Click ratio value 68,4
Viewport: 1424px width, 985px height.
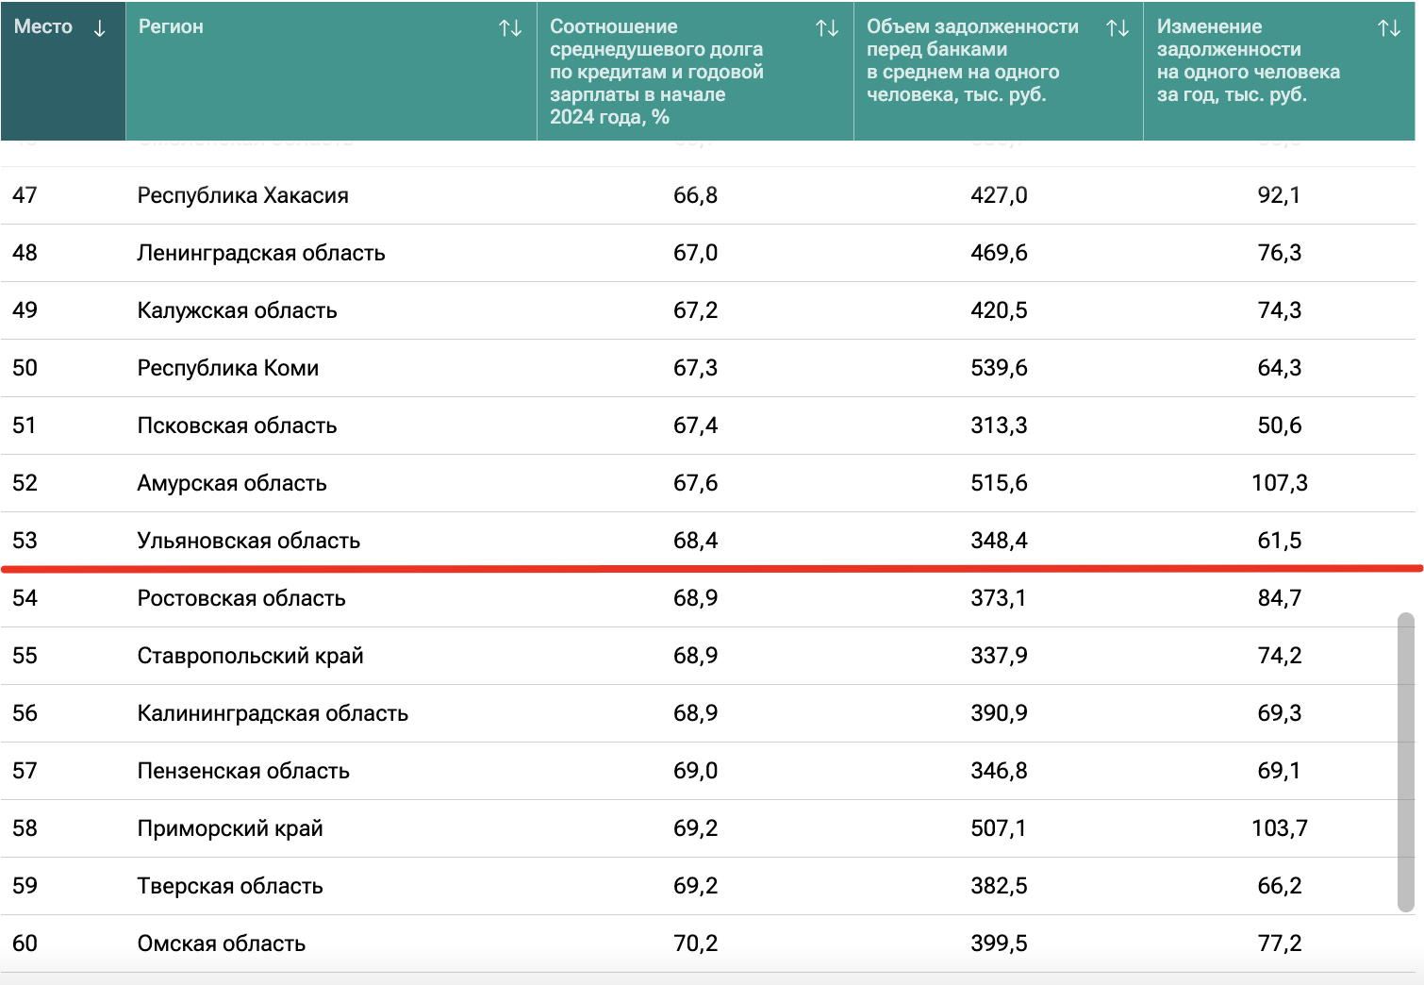(x=695, y=541)
